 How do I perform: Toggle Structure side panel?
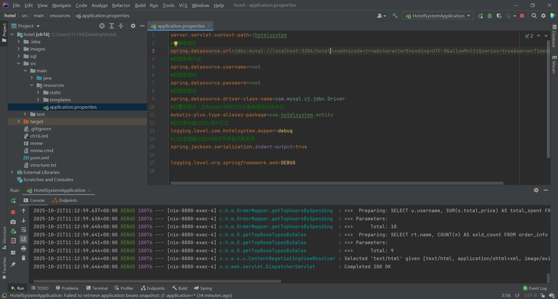(x=4, y=237)
